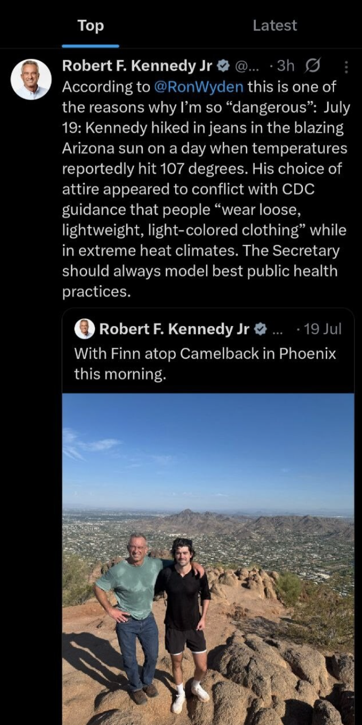Open the three-dot more options menu
This screenshot has width=362, height=725.
pos(346,67)
